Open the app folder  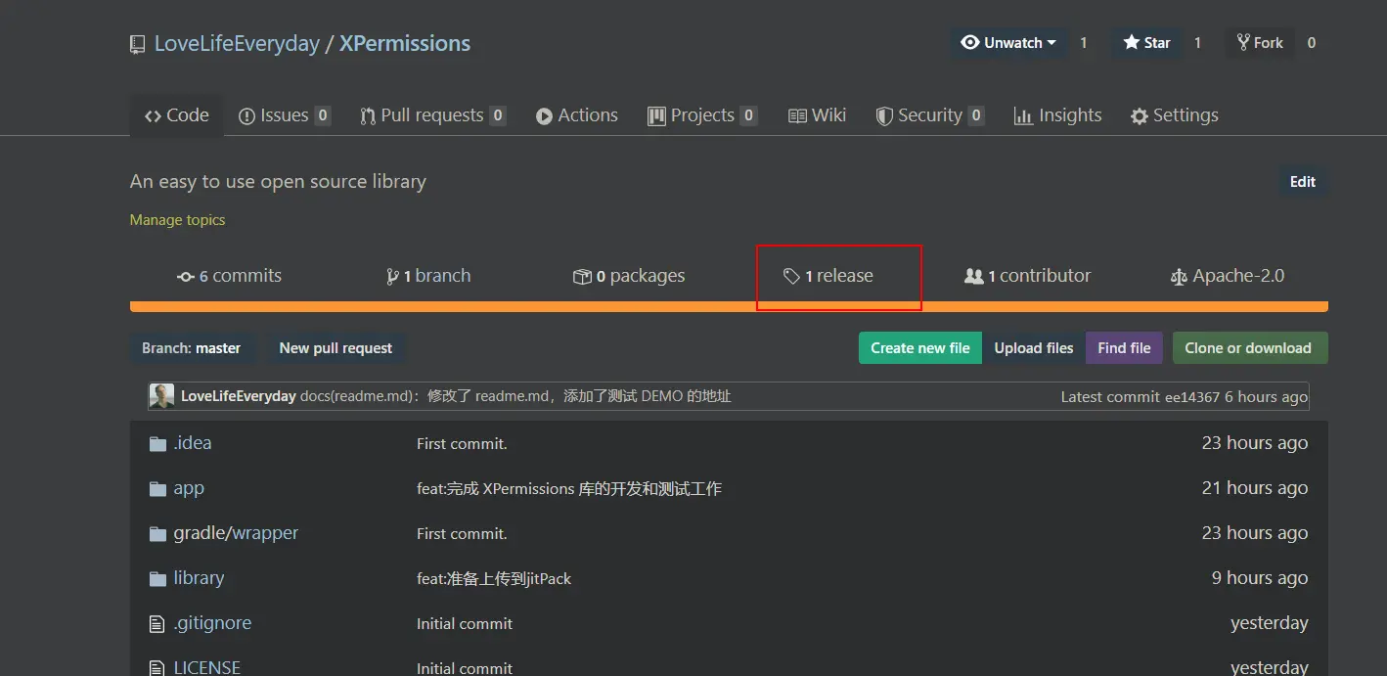click(189, 488)
